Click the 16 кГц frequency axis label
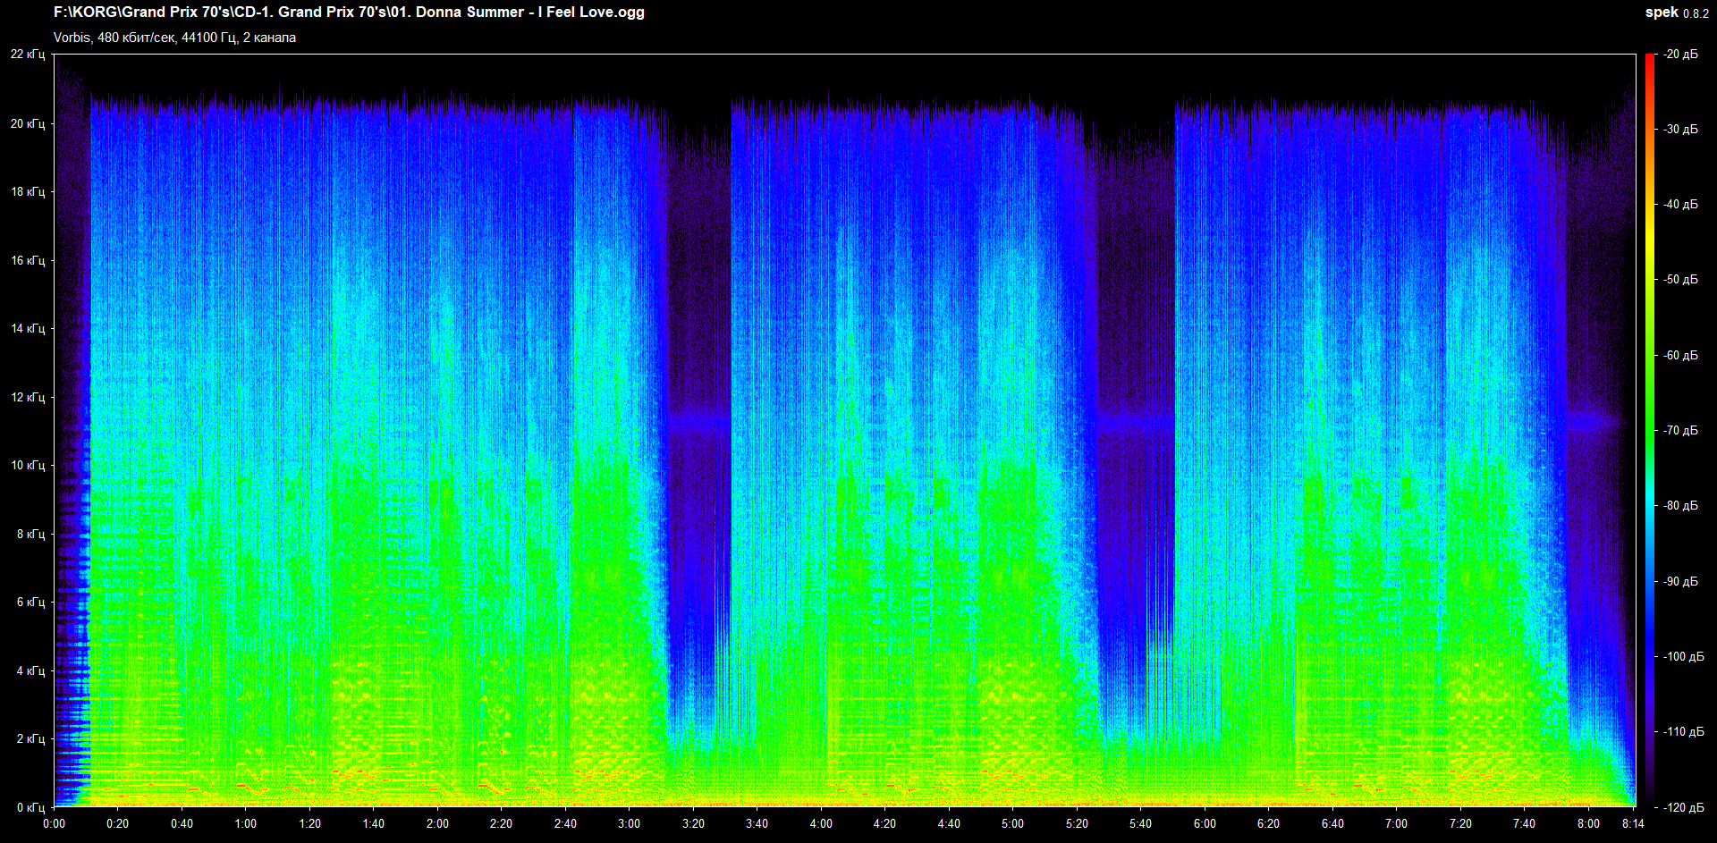 click(28, 260)
